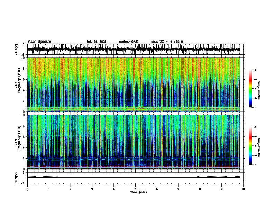
Task: Click the "ch.1(V)" waveform axis label
Action: 17,49
